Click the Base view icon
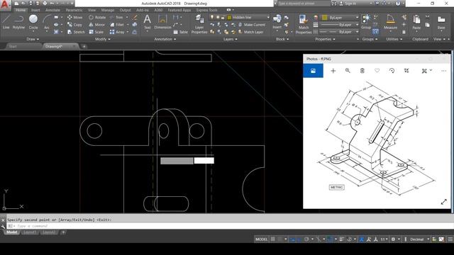The height and width of the screenshot is (255, 454). (441, 22)
